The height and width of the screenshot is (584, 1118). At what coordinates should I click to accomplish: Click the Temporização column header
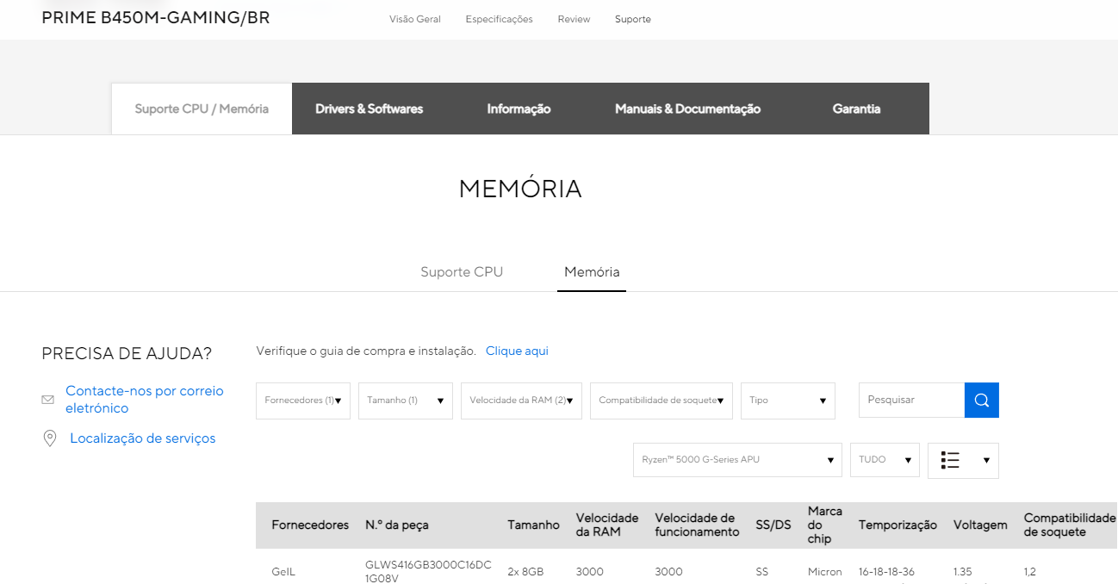pyautogui.click(x=898, y=525)
